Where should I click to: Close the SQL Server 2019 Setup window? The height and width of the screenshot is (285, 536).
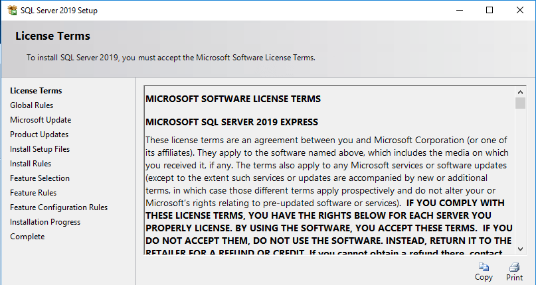coord(520,10)
